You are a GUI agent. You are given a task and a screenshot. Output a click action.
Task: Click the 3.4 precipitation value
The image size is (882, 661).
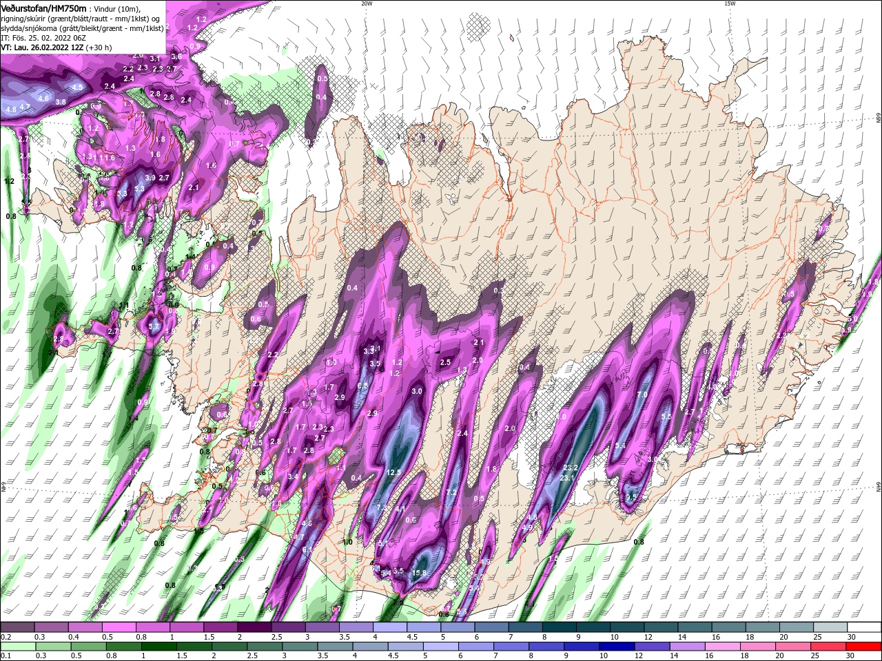click(293, 476)
